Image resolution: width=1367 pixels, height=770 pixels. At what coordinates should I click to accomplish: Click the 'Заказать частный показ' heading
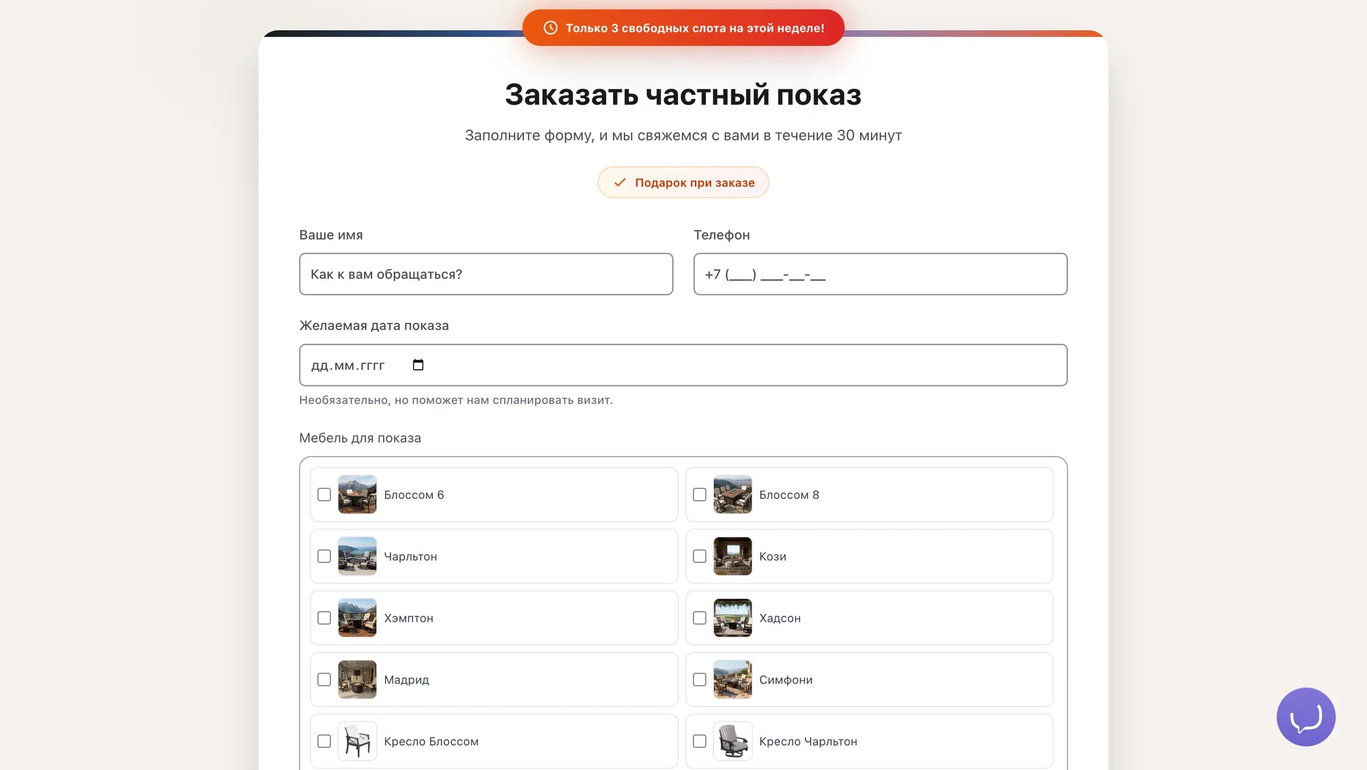coord(683,94)
